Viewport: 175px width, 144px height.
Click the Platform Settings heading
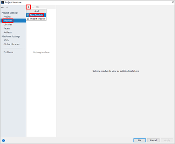click(x=11, y=36)
